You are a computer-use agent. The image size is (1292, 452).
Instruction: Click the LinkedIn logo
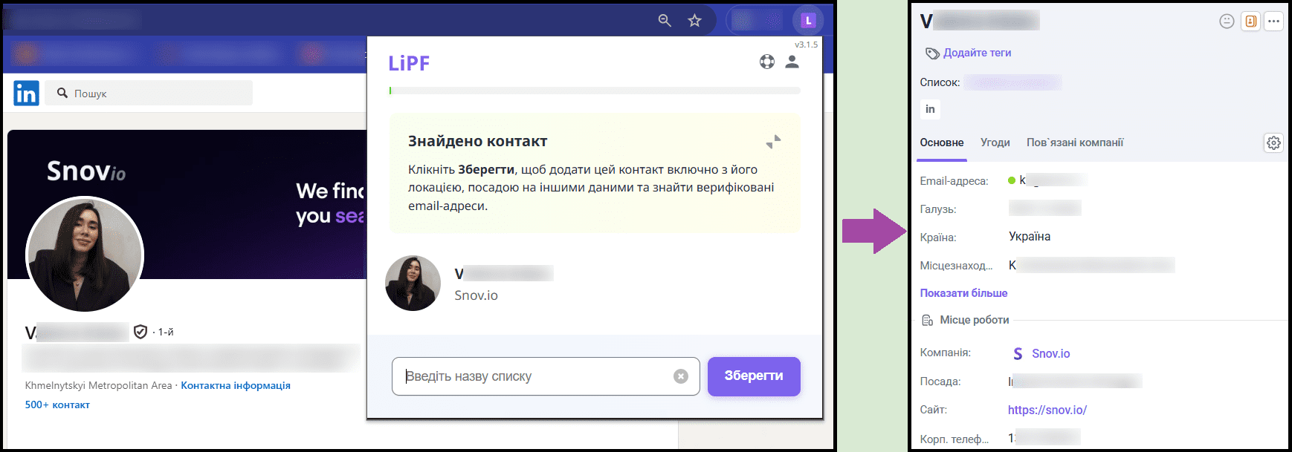(x=26, y=93)
